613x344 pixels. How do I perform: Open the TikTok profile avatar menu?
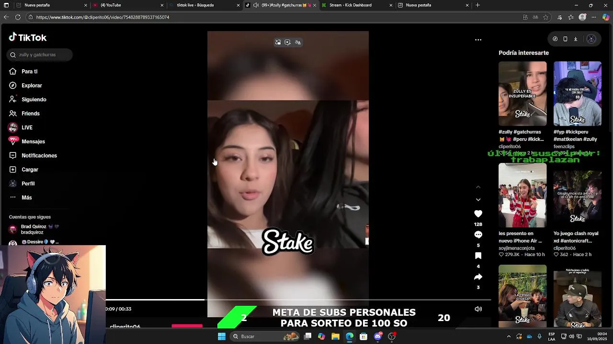point(591,39)
